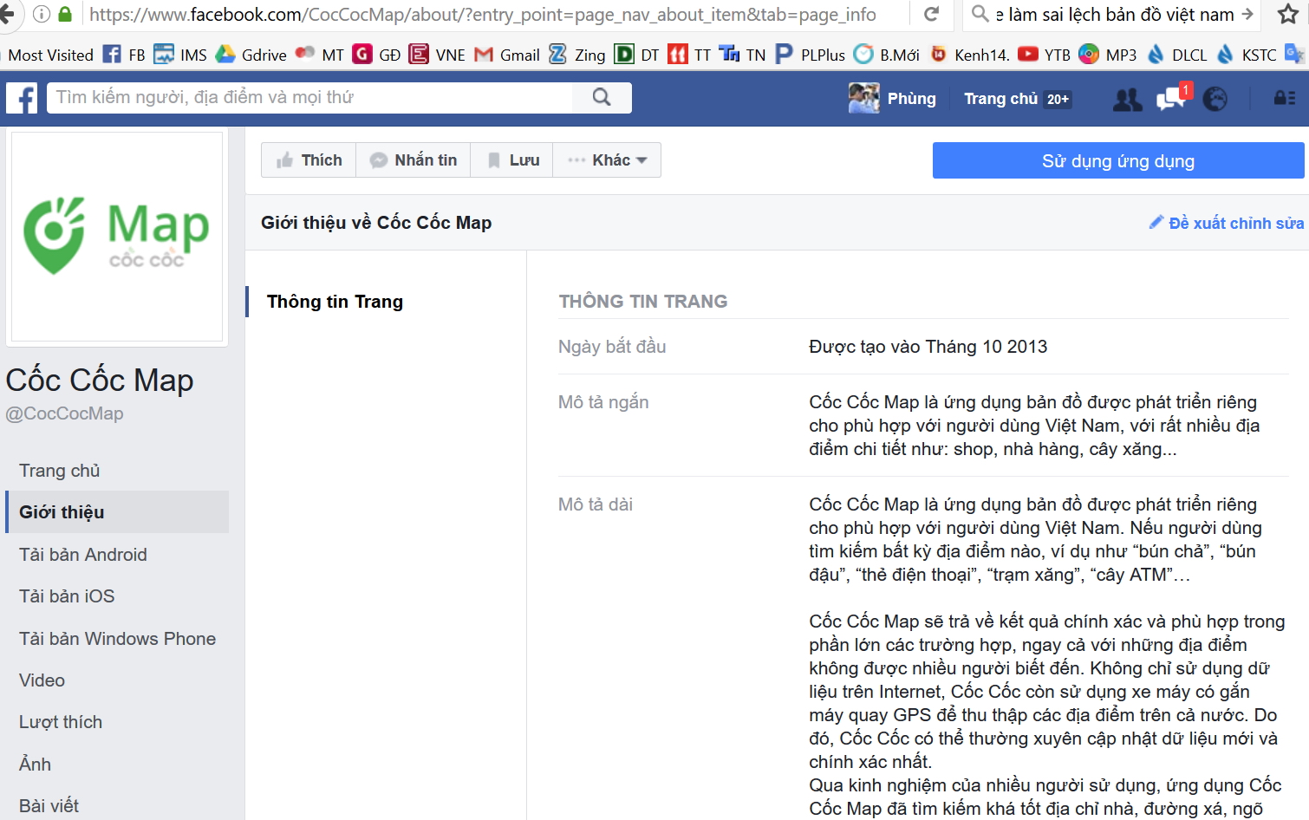
Task: Open the notifications globe icon
Action: tap(1215, 100)
